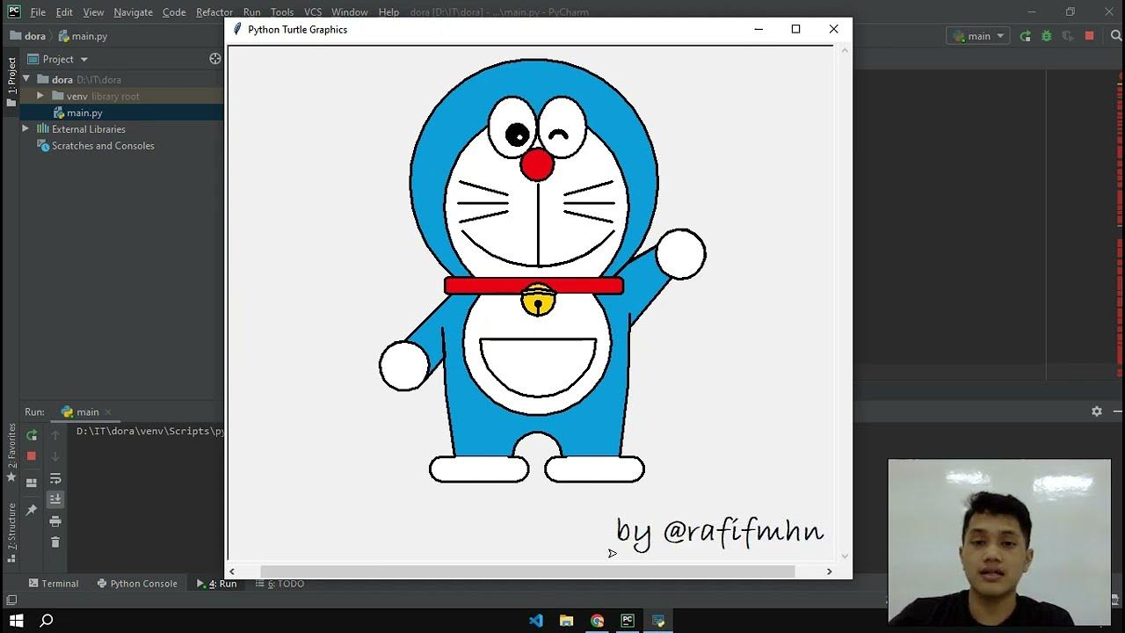
Task: Minimize the hidden tool window icon beside settings gear
Action: [1118, 411]
